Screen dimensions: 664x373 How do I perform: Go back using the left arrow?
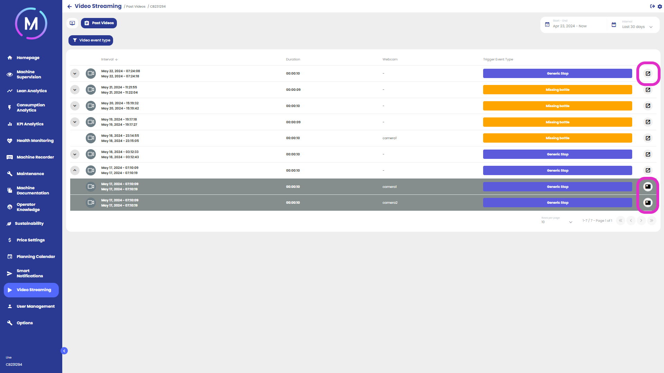[70, 7]
